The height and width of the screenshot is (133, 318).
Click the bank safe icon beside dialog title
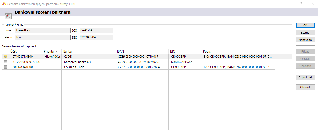tap(9, 16)
